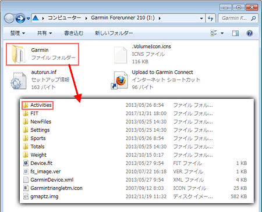The image size is (262, 212).
Task: Open the view options dropdown arrow
Action: point(222,33)
